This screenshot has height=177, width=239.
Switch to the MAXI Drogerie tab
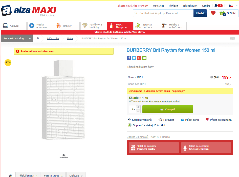[x=120, y=25]
